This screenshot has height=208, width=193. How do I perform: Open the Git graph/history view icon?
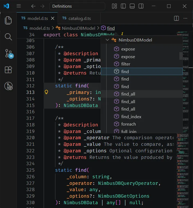(8, 86)
